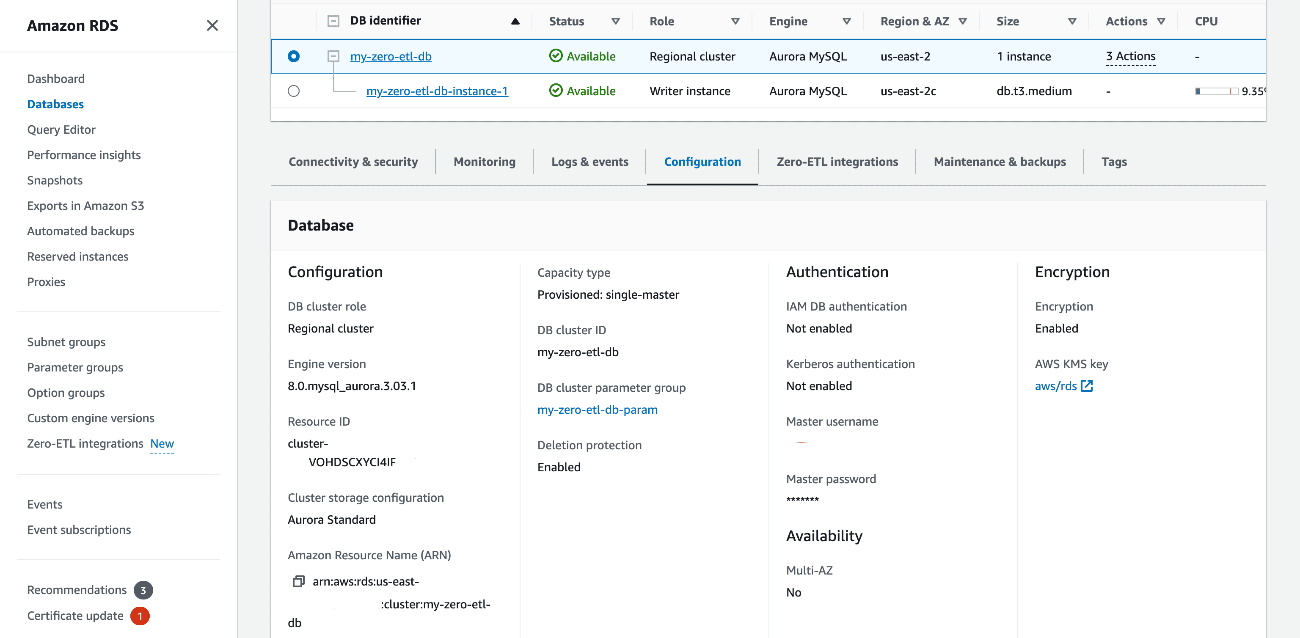Open Automated backups in sidebar
This screenshot has width=1300, height=638.
coord(81,231)
